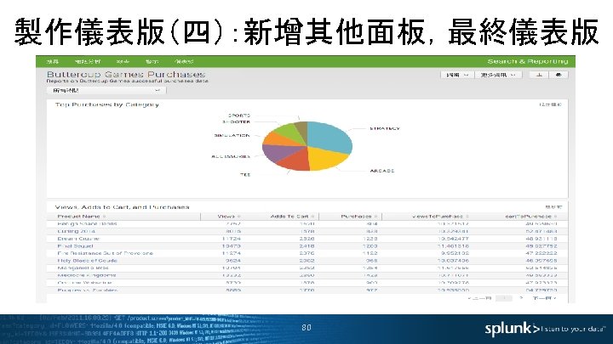
Task: Click Dream Crusher product row
Action: [306, 239]
